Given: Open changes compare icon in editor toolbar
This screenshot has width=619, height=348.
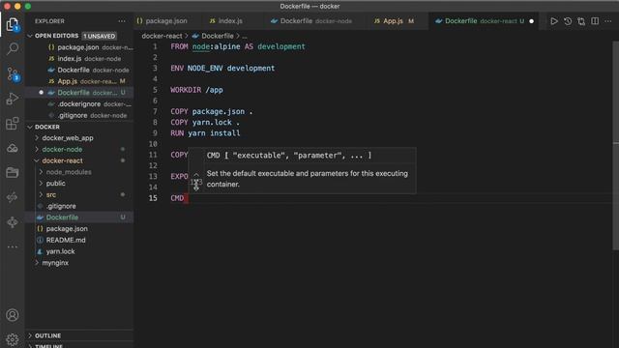Looking at the screenshot, I should point(581,21).
